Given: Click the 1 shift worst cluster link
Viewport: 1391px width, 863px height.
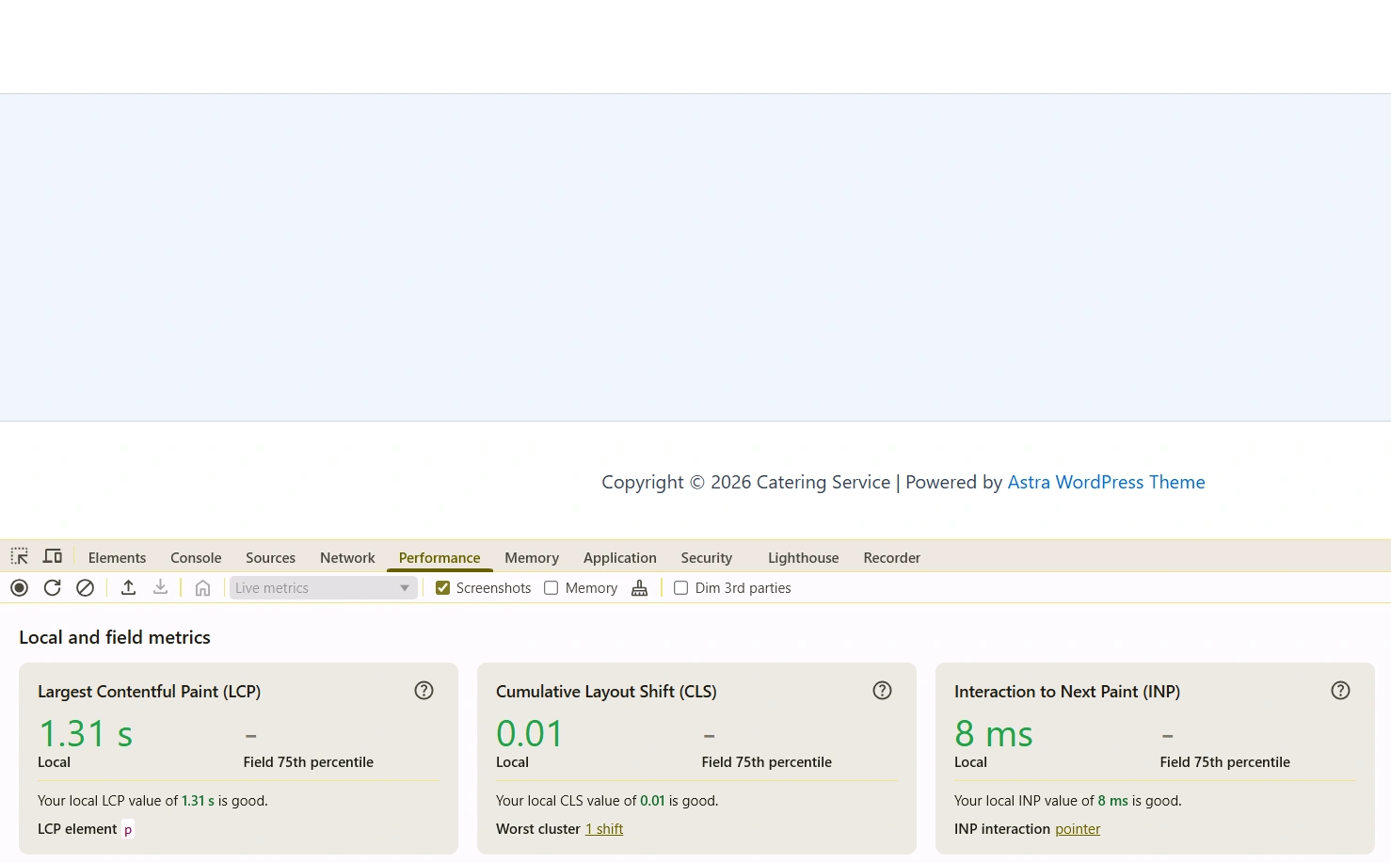Looking at the screenshot, I should [x=604, y=829].
